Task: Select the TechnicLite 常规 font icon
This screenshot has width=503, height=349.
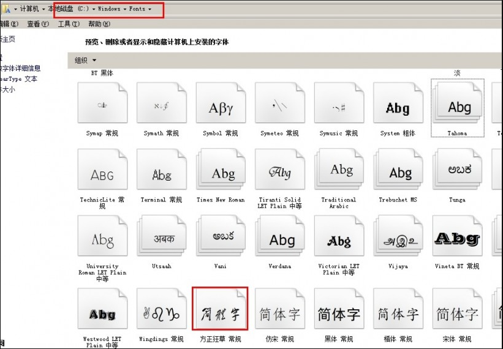Action: tap(102, 169)
